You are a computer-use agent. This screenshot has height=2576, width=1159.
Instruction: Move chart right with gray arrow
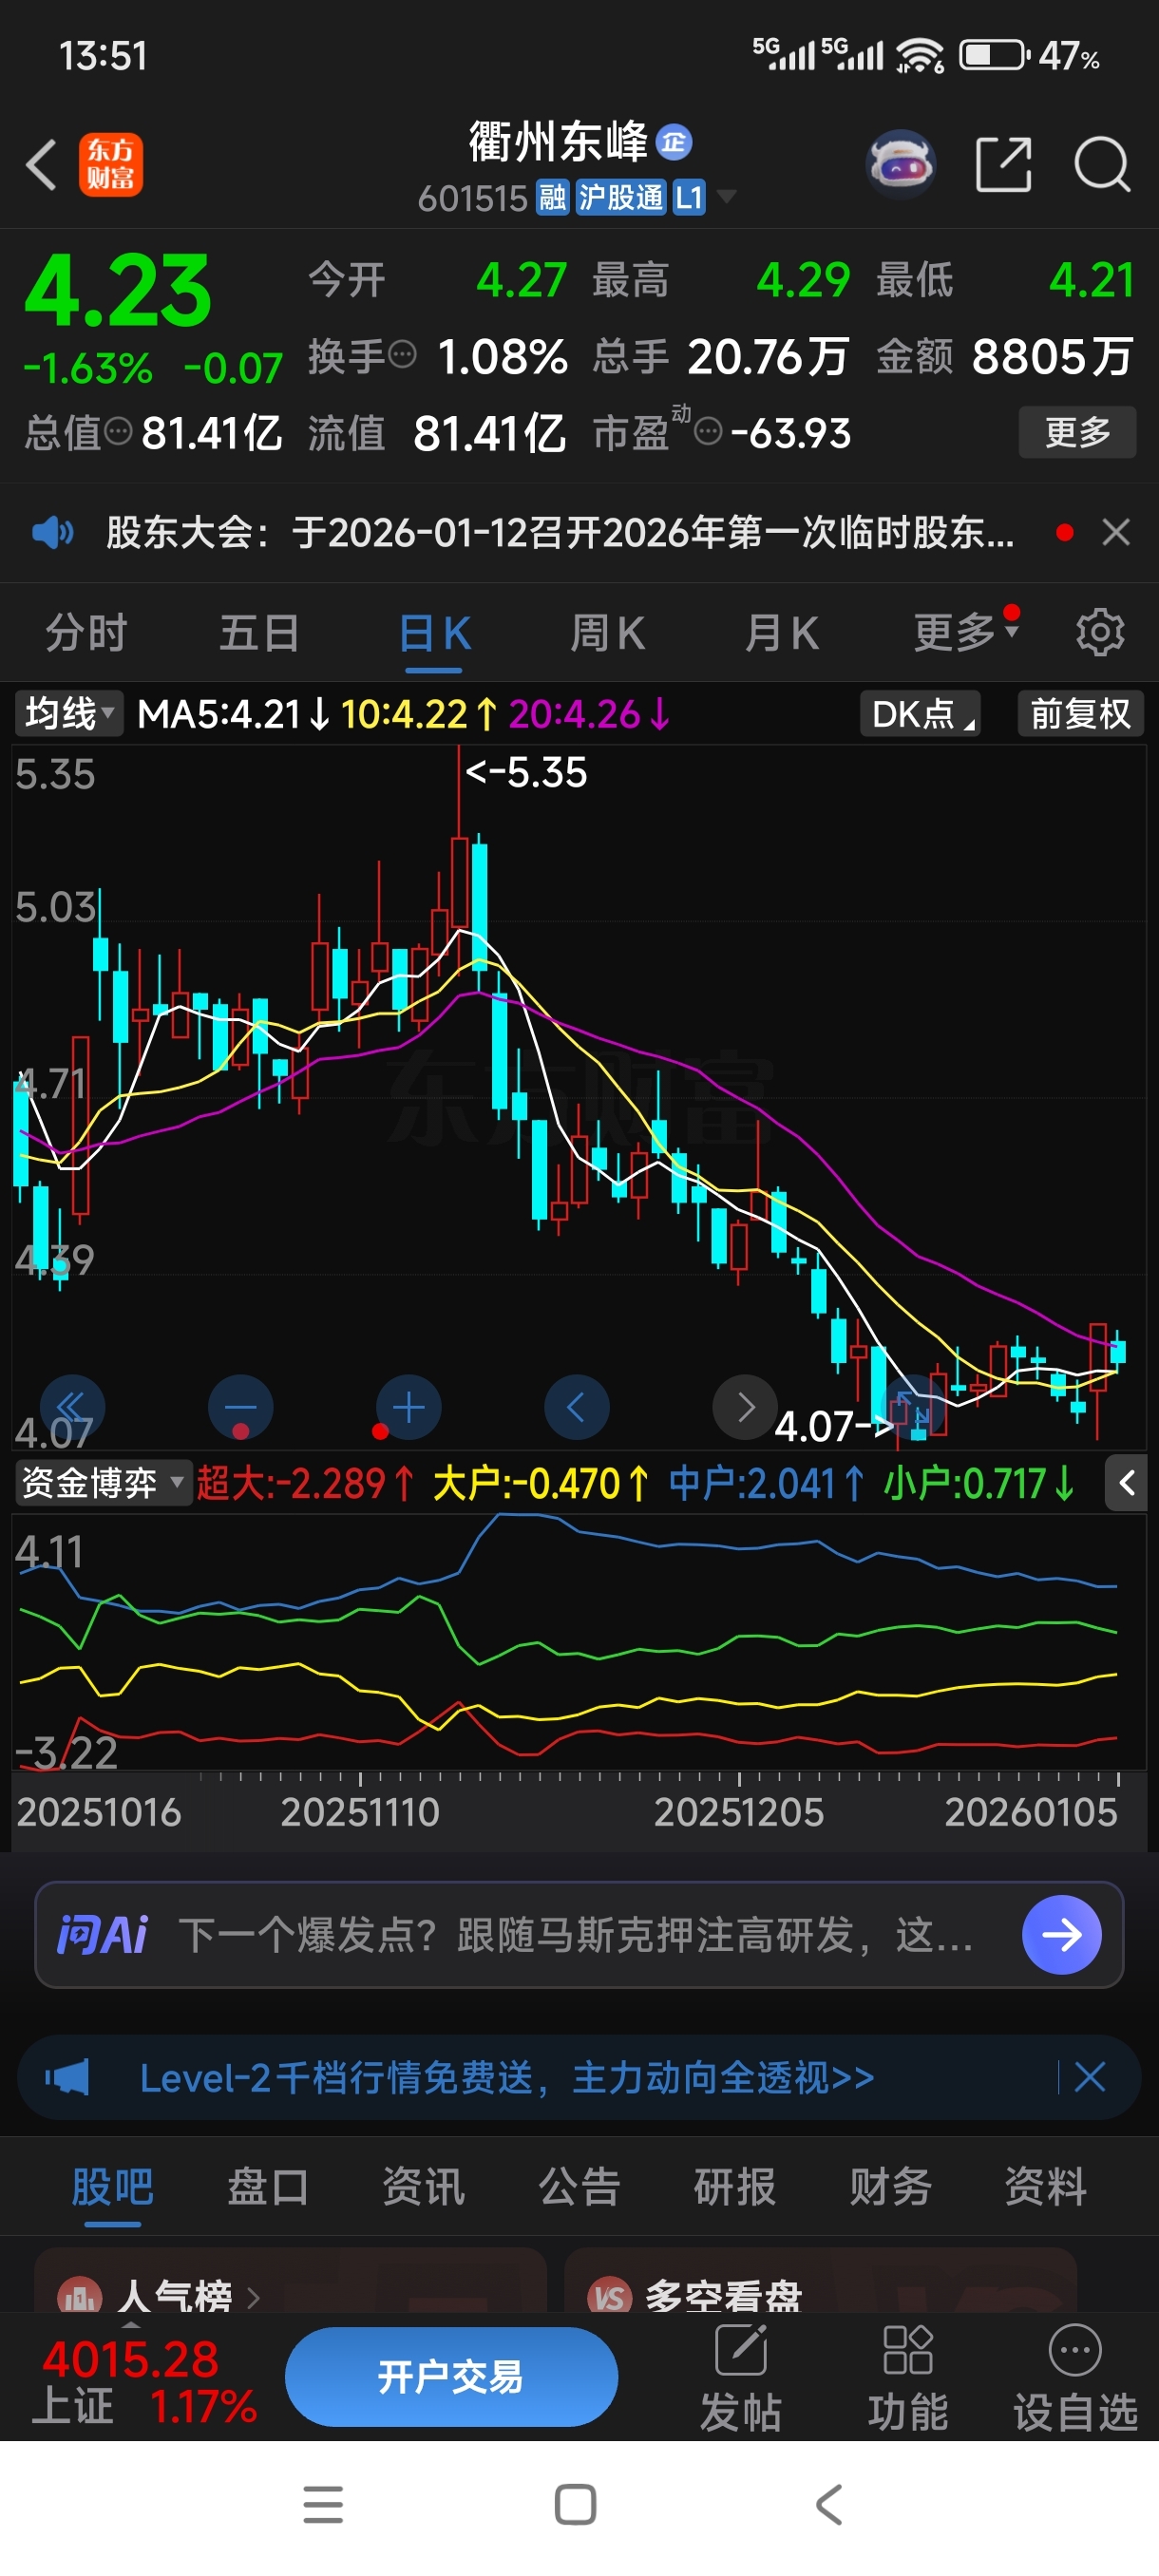pos(745,1407)
